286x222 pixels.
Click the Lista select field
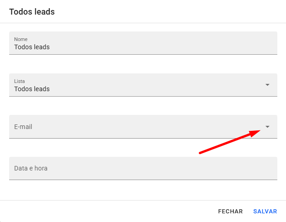[137, 85]
